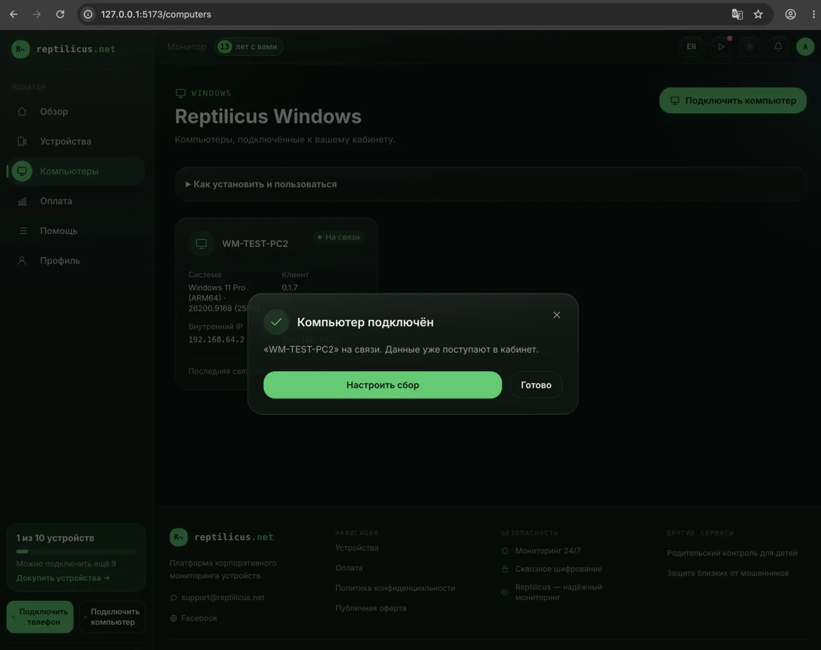
Task: Click the green Настроить сбор button
Action: [x=382, y=385]
